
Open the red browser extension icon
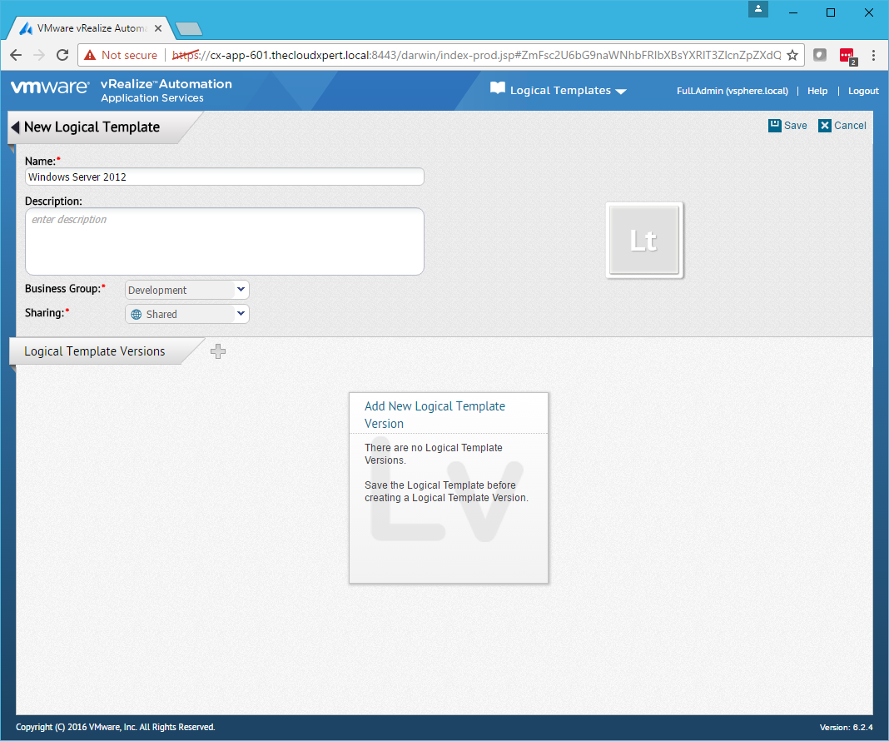pyautogui.click(x=847, y=56)
